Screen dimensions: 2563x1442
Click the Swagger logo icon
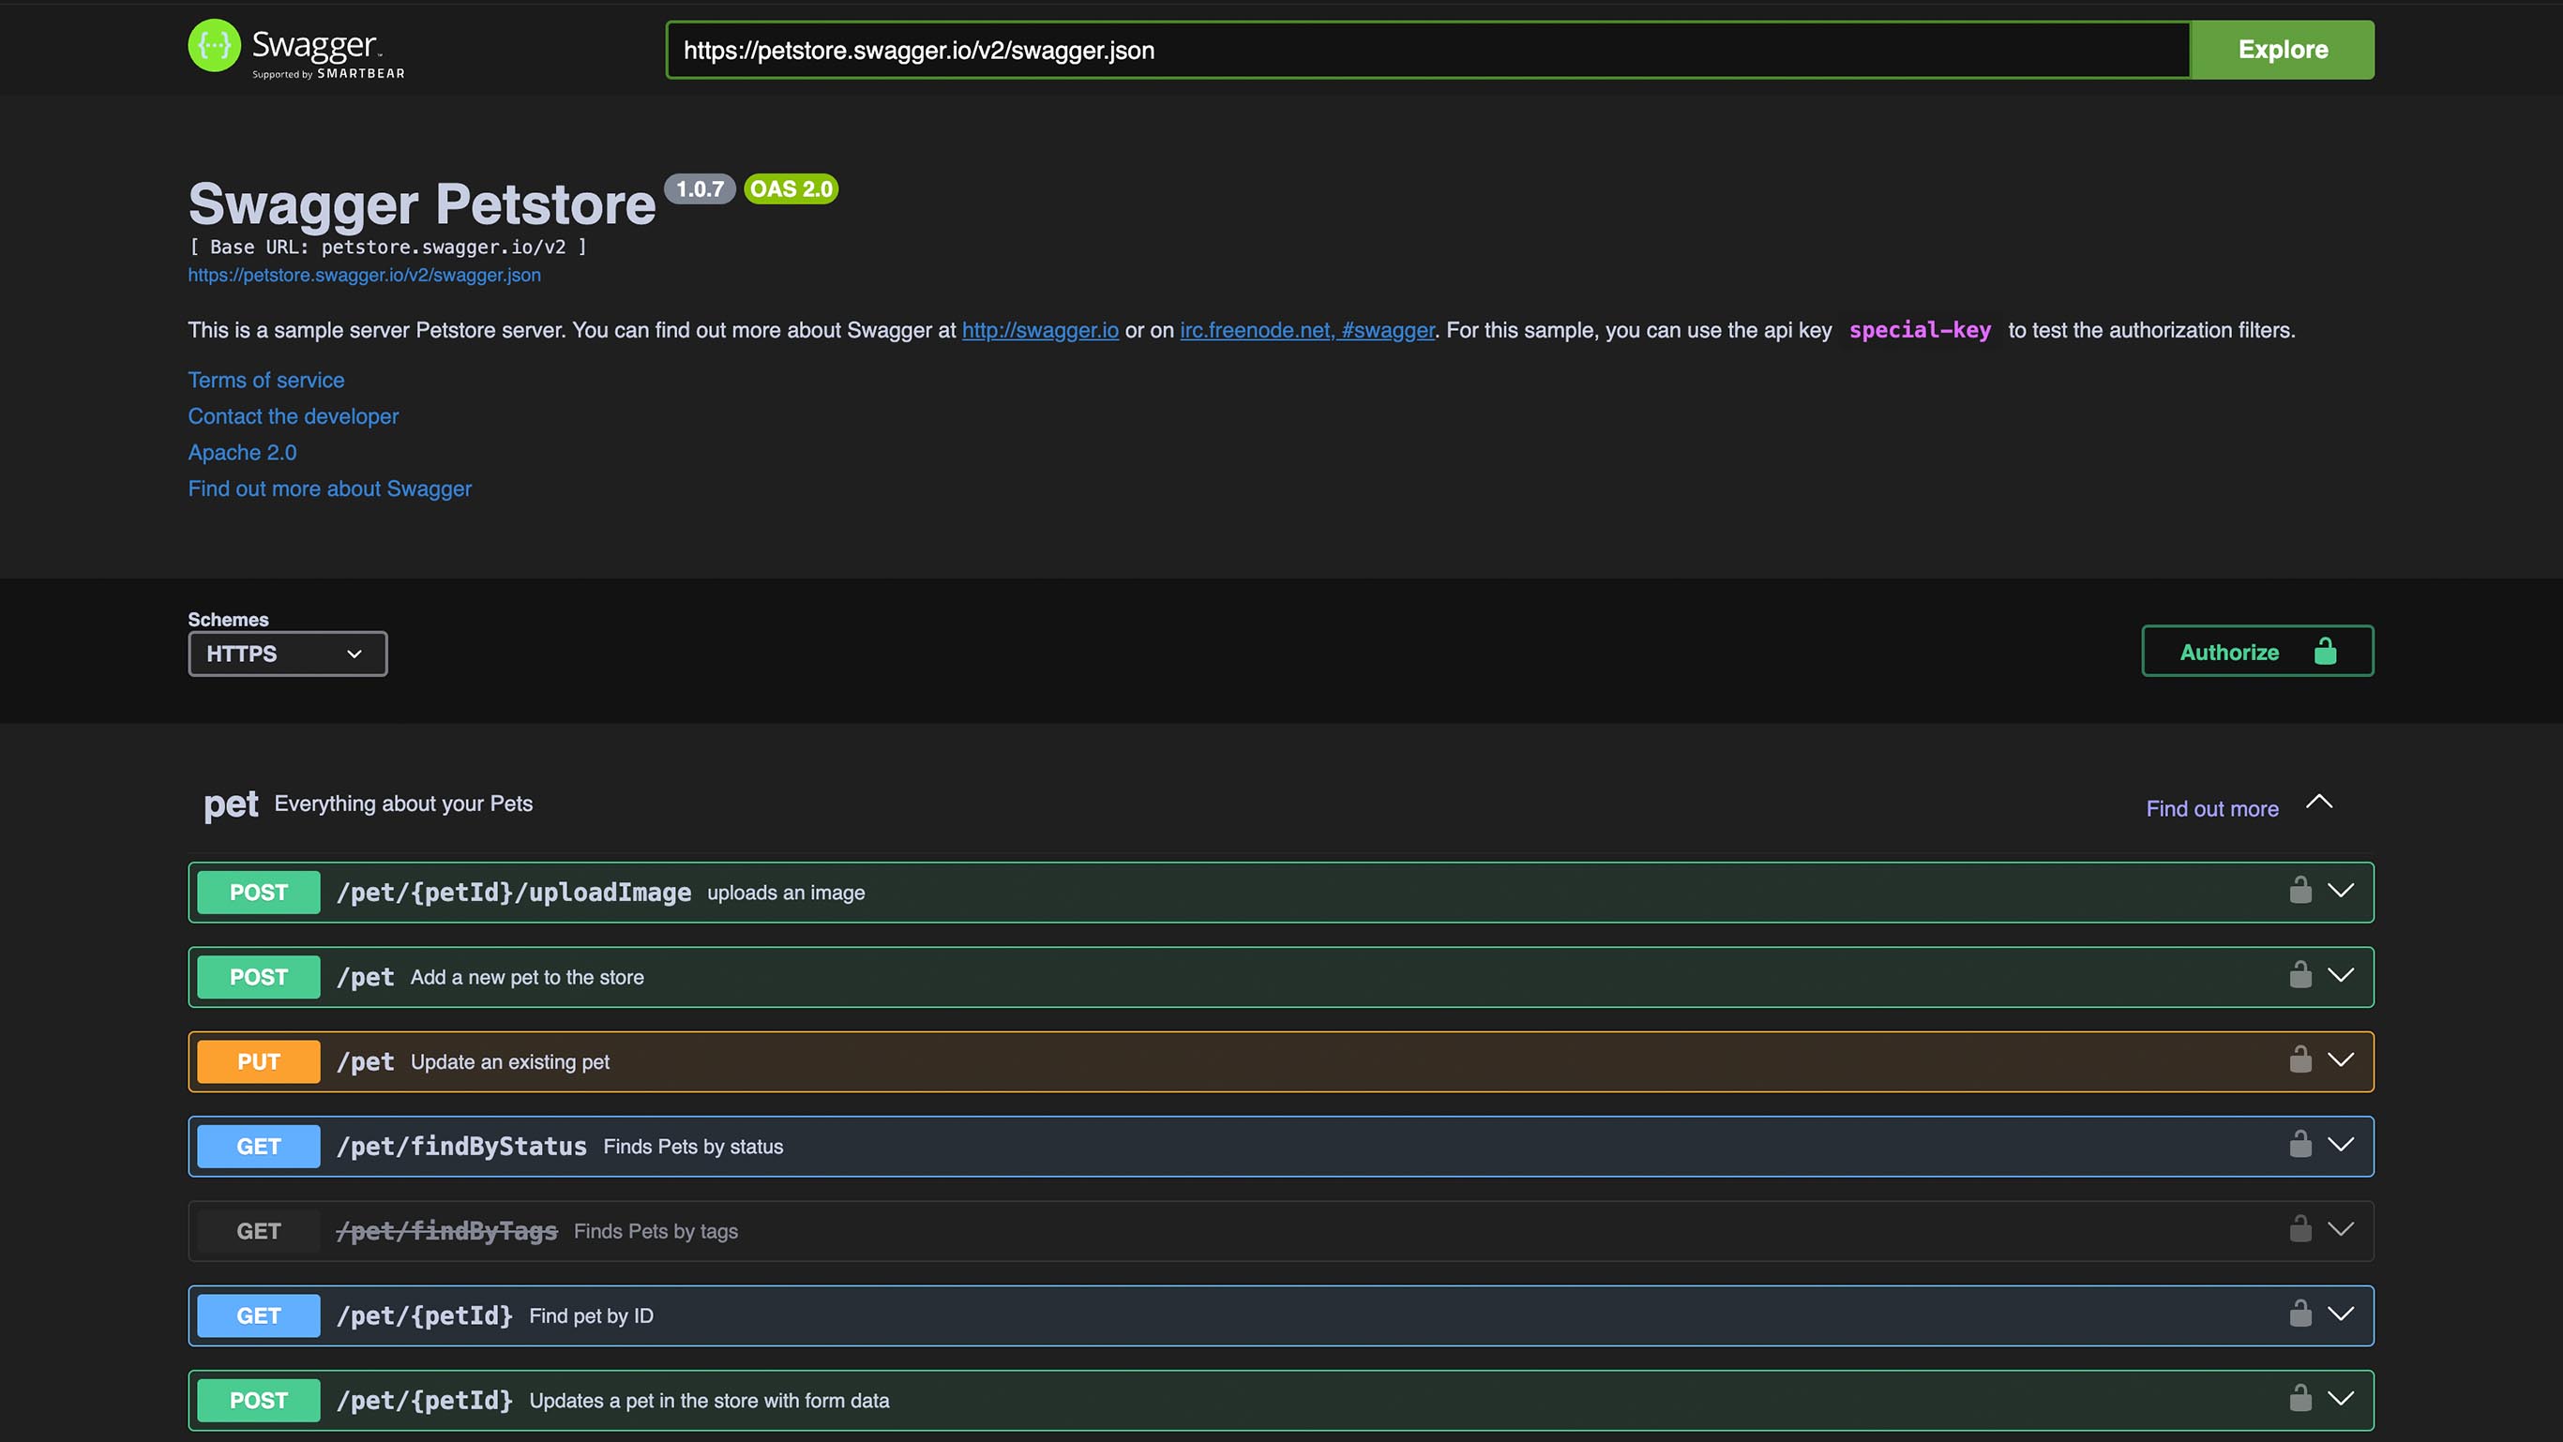click(214, 46)
